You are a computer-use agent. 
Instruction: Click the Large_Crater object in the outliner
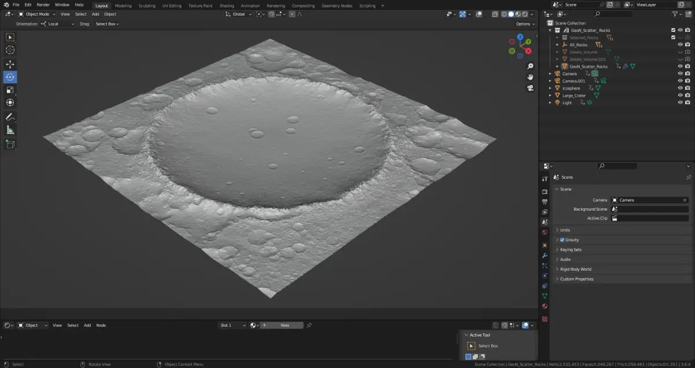tap(573, 95)
